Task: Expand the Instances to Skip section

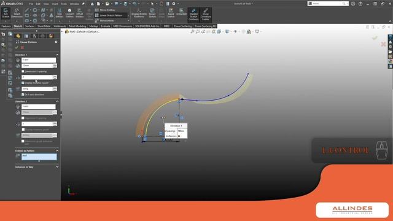Action: [x=57, y=167]
